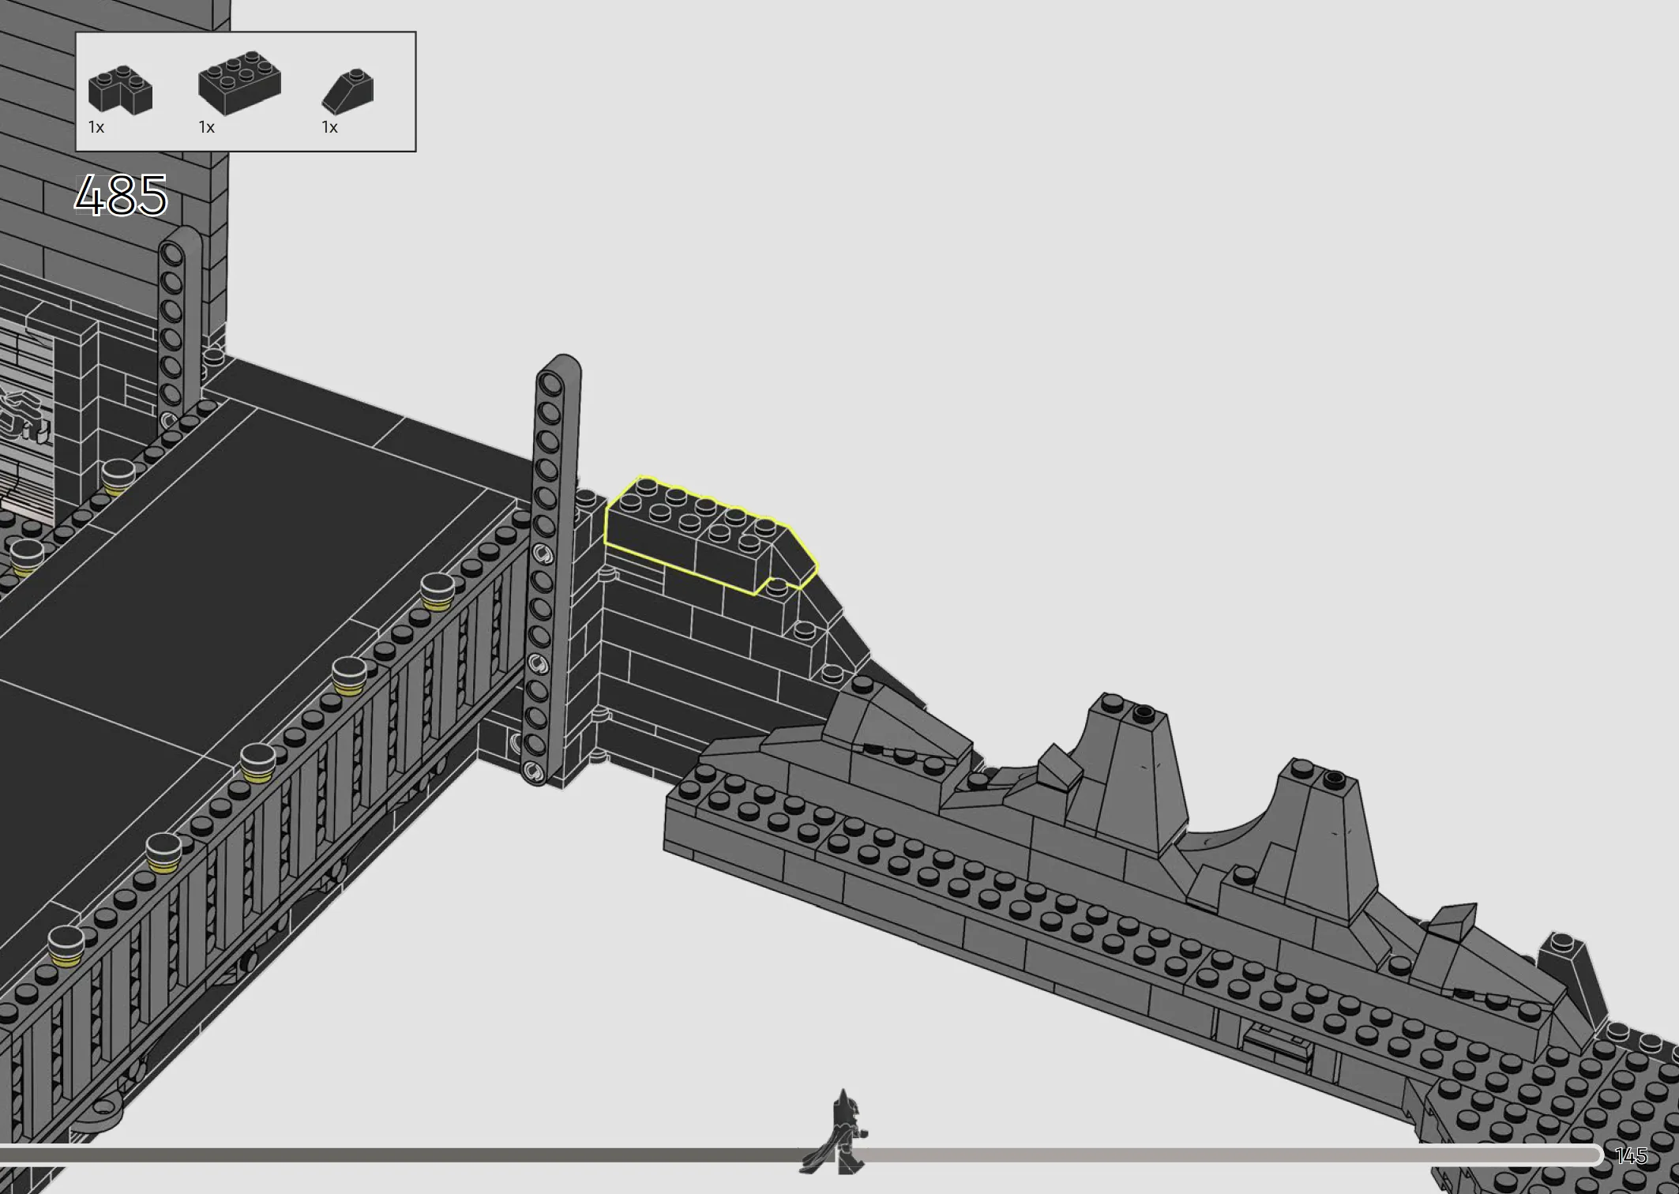1679x1194 pixels.
Task: Click the yellow-highlighted brick assembly
Action: coord(711,535)
